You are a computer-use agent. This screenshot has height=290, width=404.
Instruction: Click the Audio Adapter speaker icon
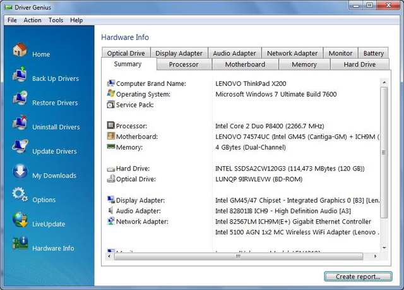tap(110, 210)
